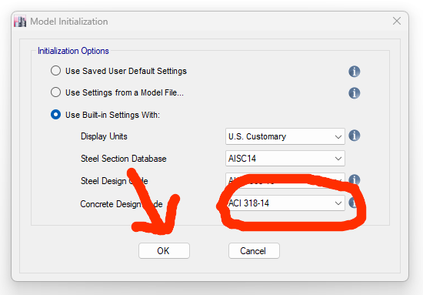The height and width of the screenshot is (295, 423).
Task: Open the Steel Section Database dropdown
Action: [285, 159]
